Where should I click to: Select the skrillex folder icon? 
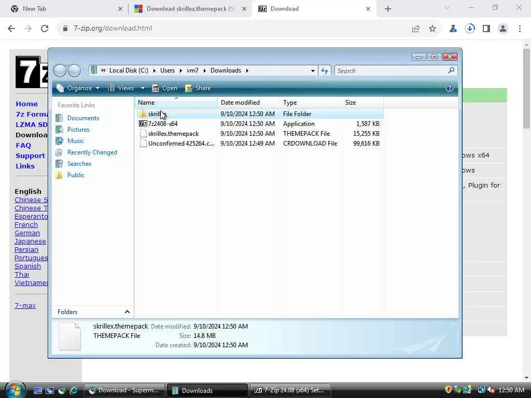pyautogui.click(x=143, y=114)
